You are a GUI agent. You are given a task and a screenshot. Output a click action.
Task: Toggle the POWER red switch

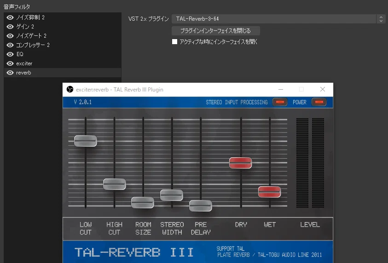[319, 102]
